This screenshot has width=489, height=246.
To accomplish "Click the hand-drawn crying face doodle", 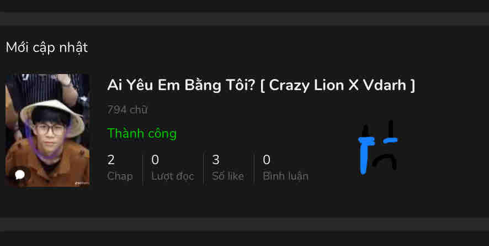I will pos(378,147).
